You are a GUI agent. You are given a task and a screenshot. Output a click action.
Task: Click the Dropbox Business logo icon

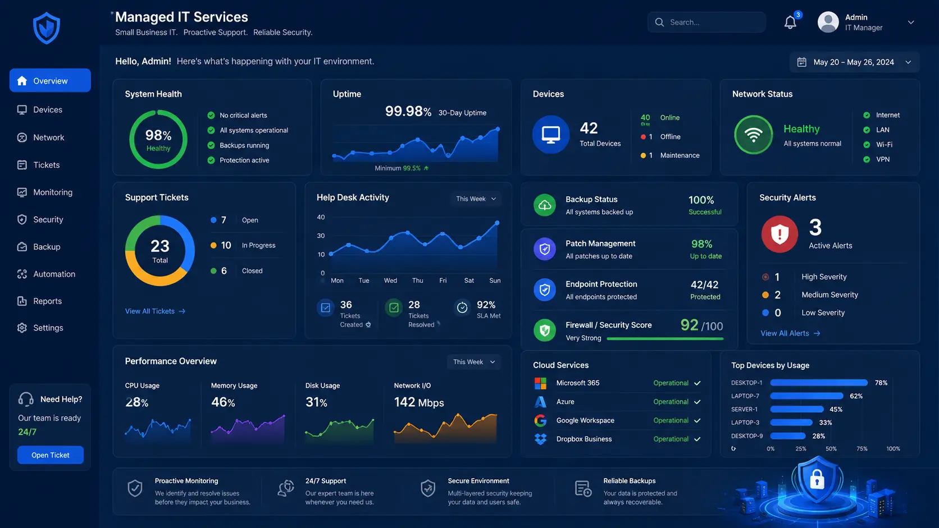[540, 439]
